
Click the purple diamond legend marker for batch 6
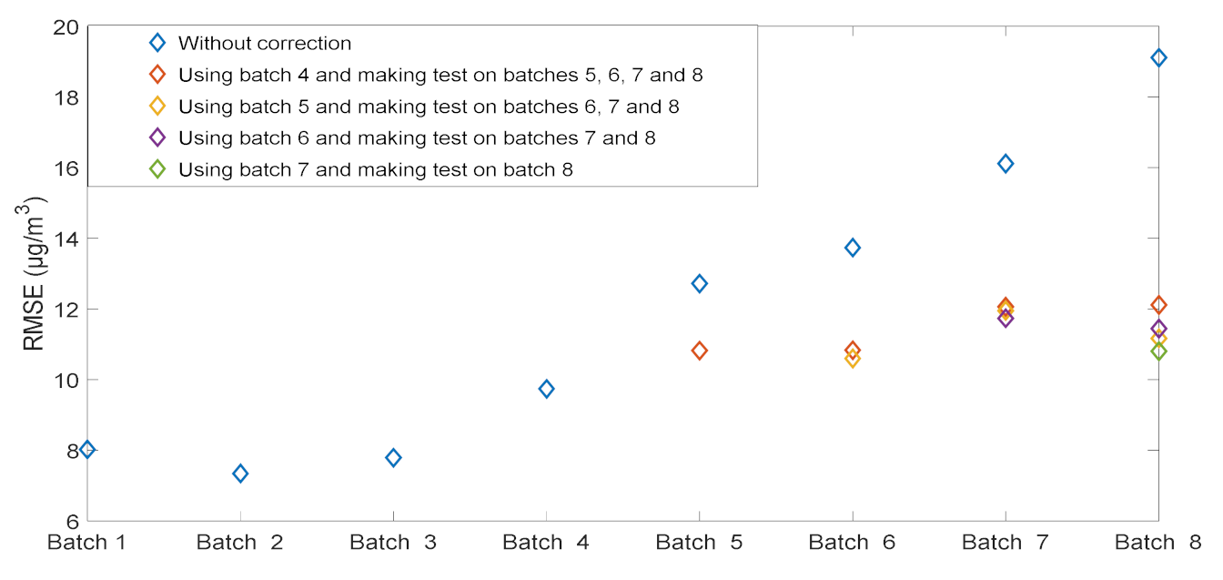157,137
